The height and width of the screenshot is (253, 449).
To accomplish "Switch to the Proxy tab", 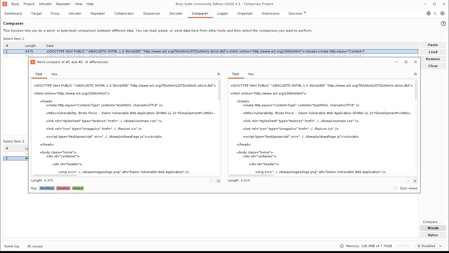I will (x=55, y=13).
